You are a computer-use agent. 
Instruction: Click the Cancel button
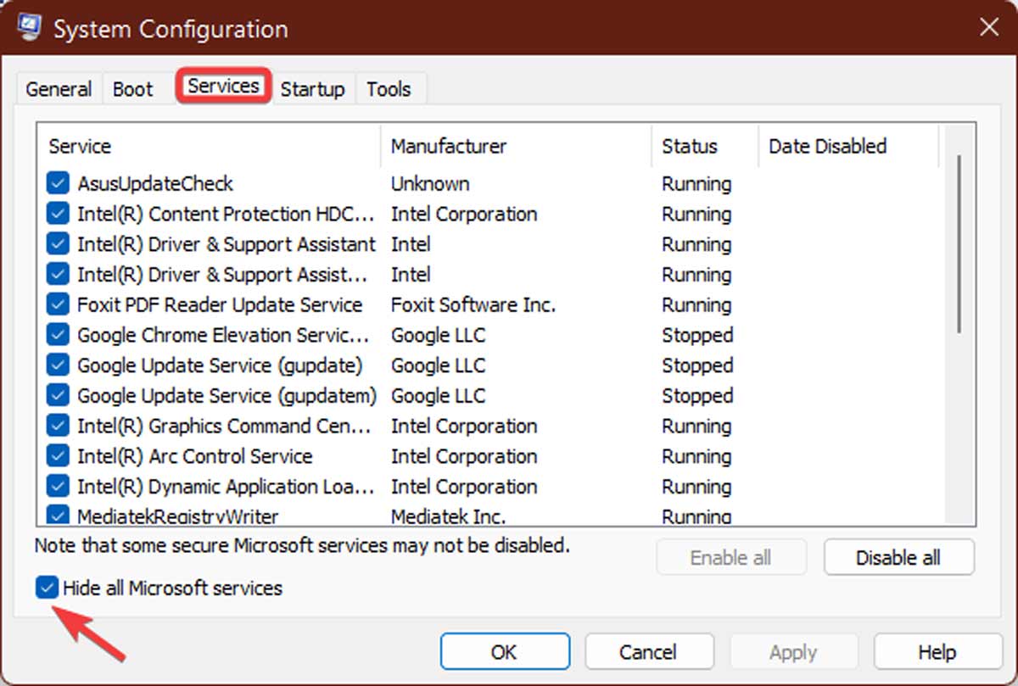(x=649, y=651)
